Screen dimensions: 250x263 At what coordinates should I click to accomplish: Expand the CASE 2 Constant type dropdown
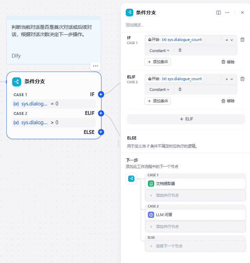[159, 90]
